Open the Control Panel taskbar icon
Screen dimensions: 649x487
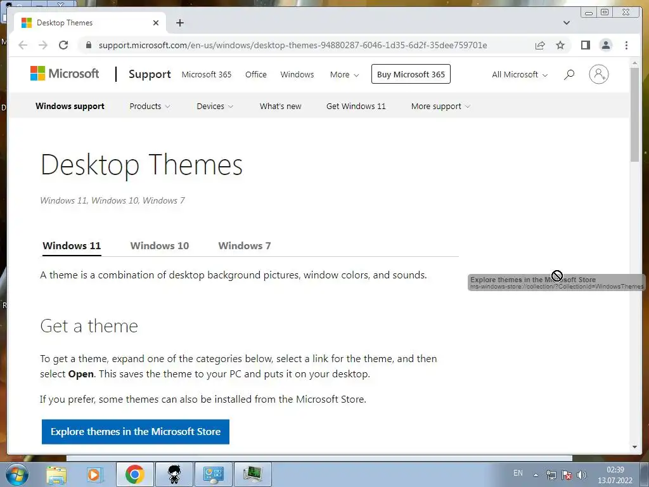point(214,474)
